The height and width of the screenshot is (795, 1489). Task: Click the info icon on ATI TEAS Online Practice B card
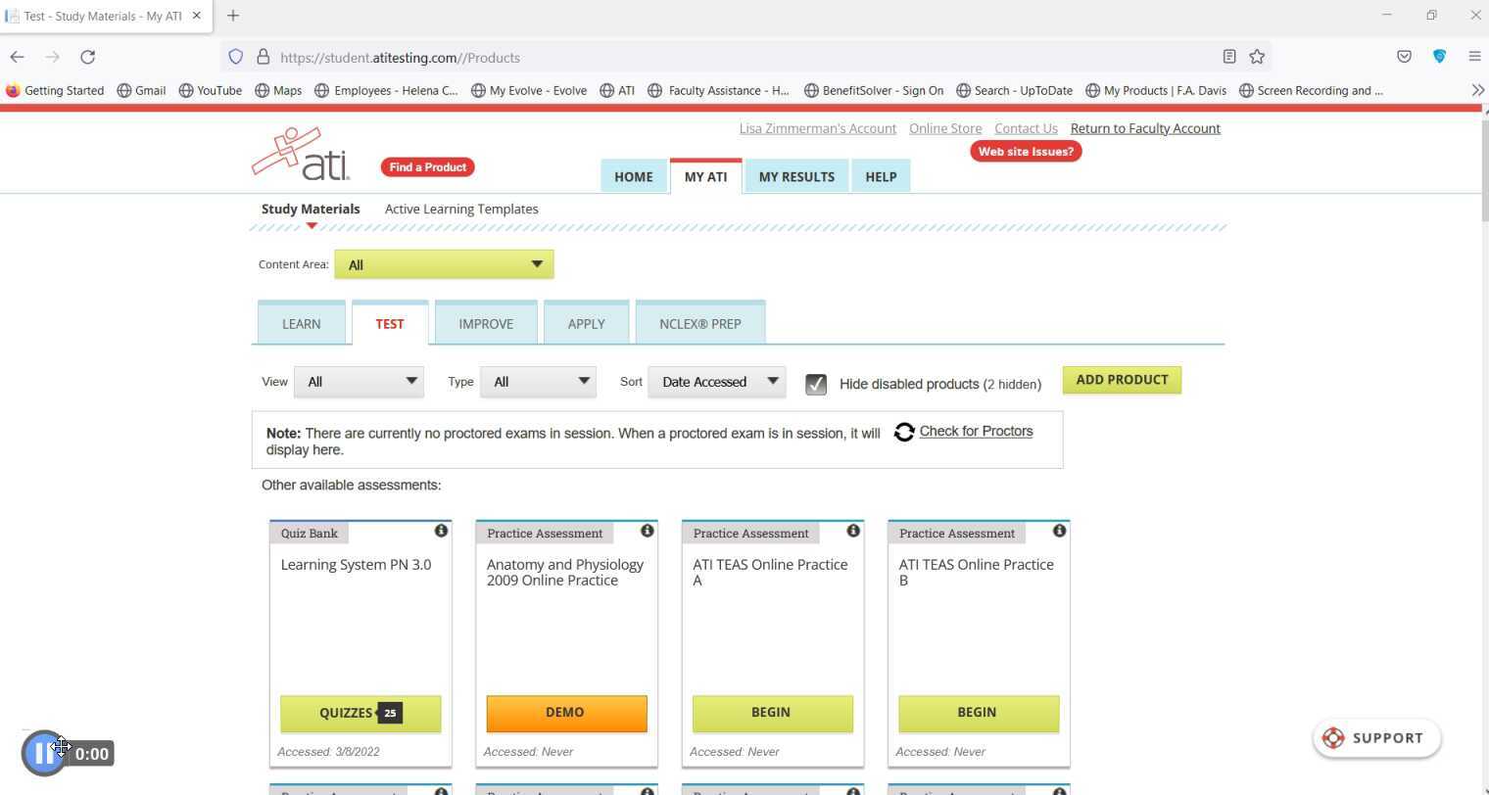click(1059, 531)
